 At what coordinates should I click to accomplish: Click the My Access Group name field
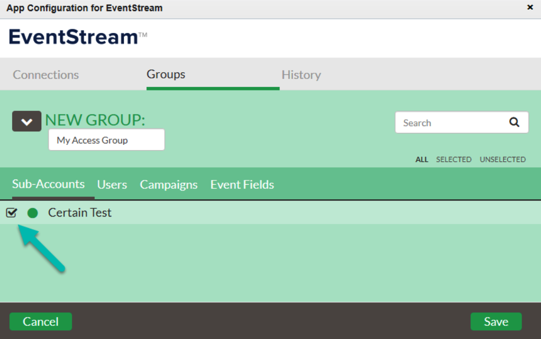click(x=107, y=140)
